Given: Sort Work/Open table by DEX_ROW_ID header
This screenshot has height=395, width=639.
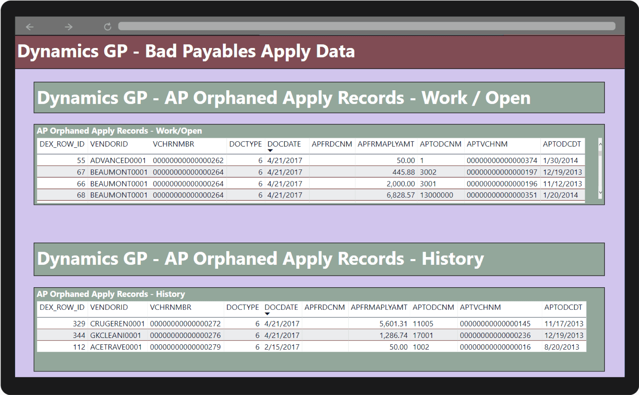Looking at the screenshot, I should click(62, 144).
